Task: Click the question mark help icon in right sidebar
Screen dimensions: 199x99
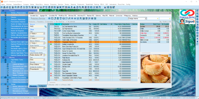Action: coord(197,16)
